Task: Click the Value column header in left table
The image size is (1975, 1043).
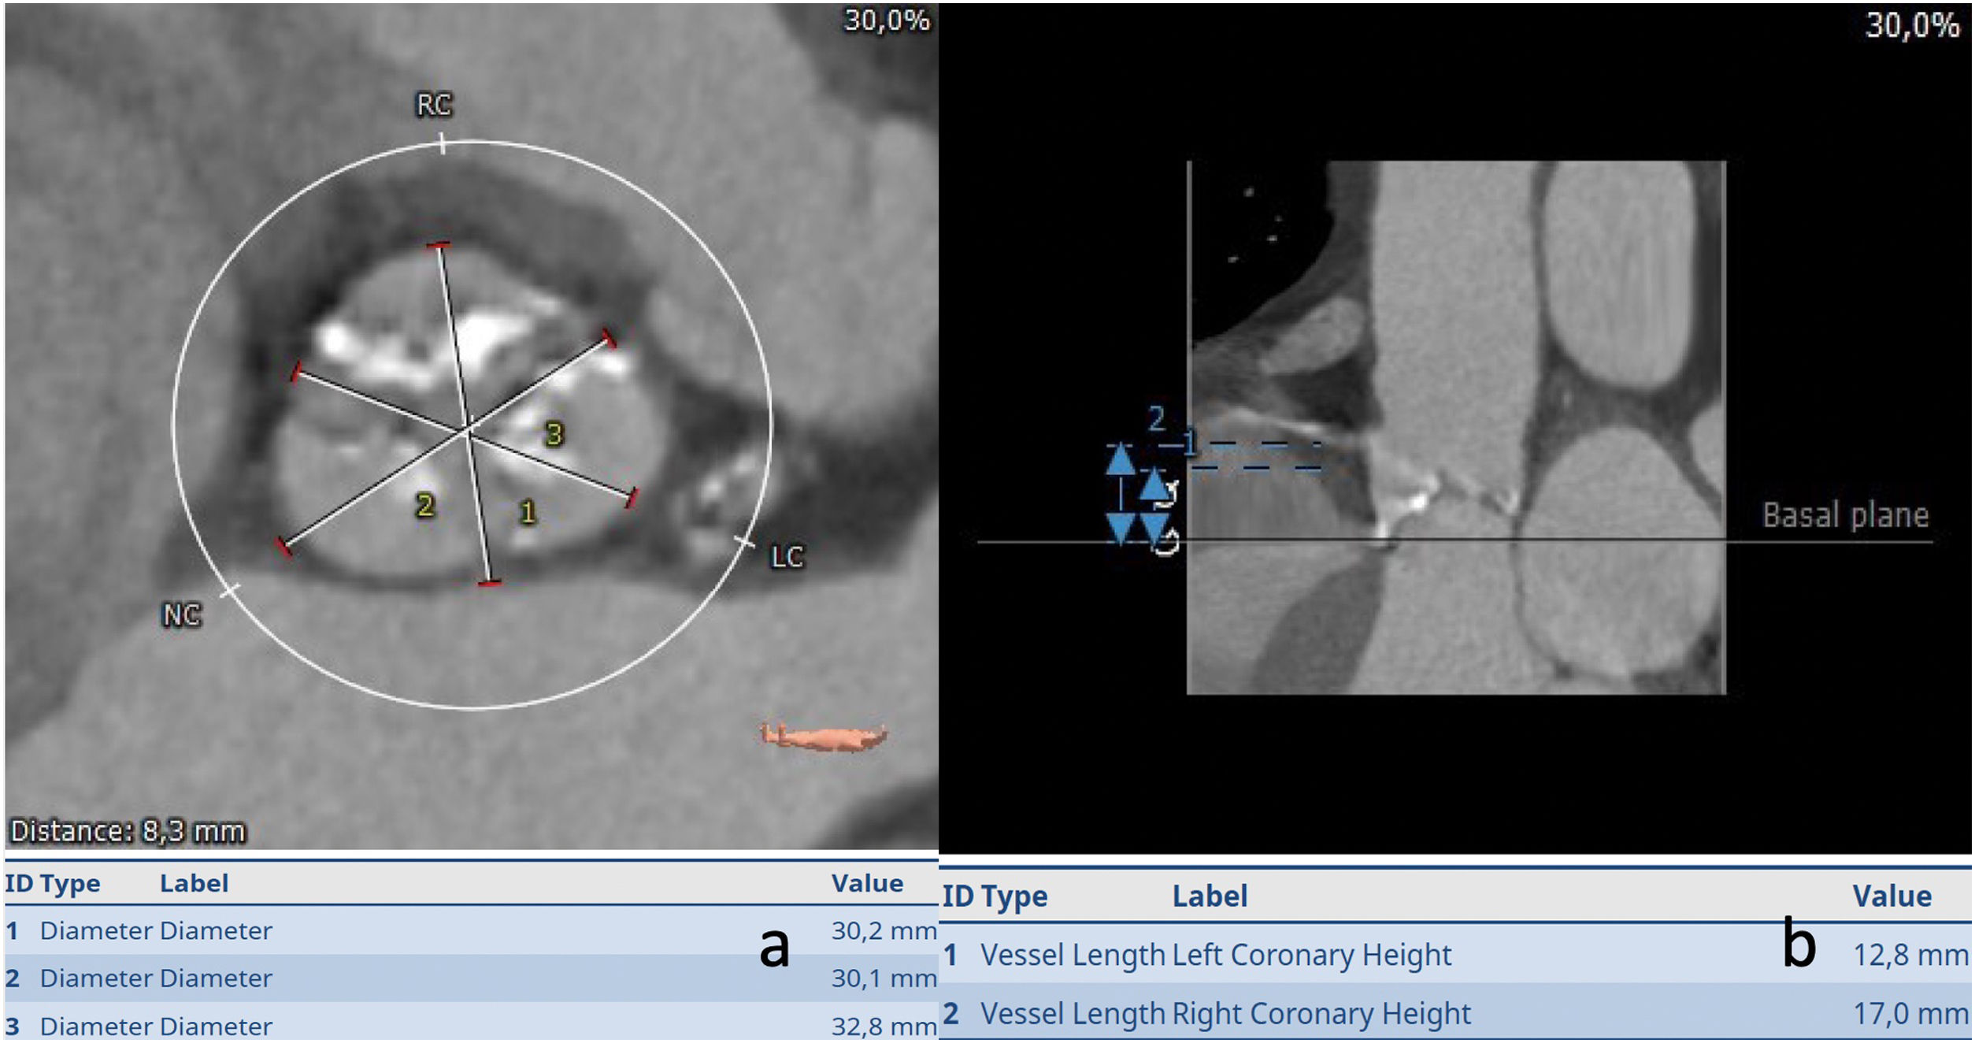Action: tap(867, 883)
